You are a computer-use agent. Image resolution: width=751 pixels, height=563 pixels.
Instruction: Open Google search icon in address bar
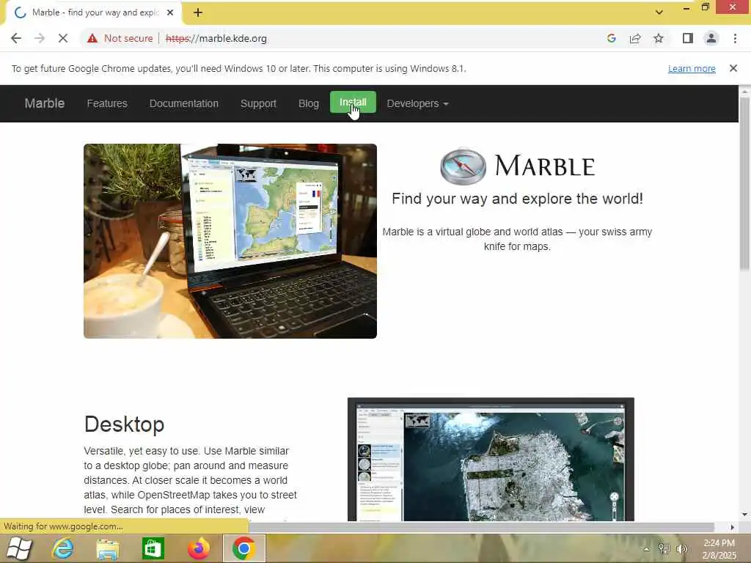click(611, 38)
